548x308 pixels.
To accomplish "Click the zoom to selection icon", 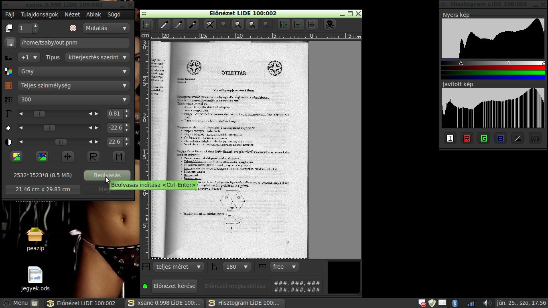I will (252, 25).
